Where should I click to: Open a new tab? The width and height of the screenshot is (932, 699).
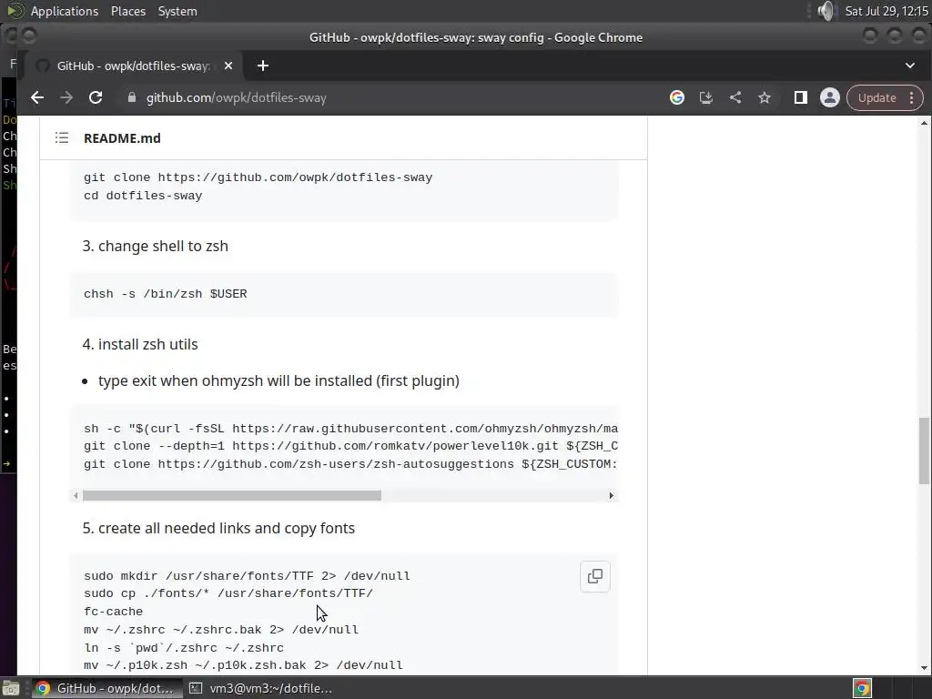pyautogui.click(x=263, y=66)
